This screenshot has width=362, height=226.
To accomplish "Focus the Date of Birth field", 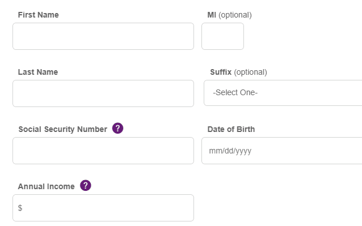I will coord(281,151).
